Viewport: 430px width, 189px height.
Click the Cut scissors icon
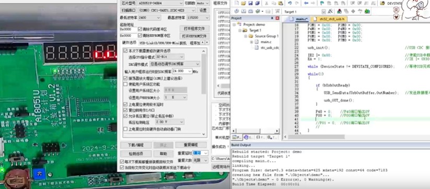coord(267,3)
